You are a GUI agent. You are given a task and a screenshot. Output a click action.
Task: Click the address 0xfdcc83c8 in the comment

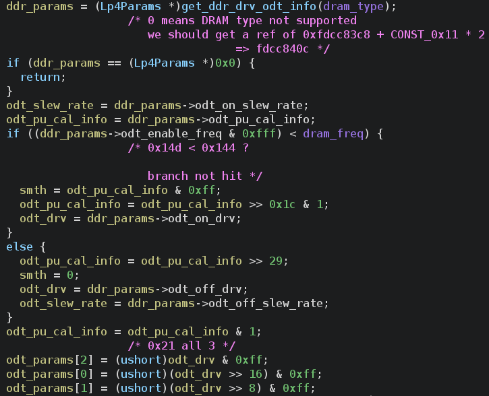(336, 34)
